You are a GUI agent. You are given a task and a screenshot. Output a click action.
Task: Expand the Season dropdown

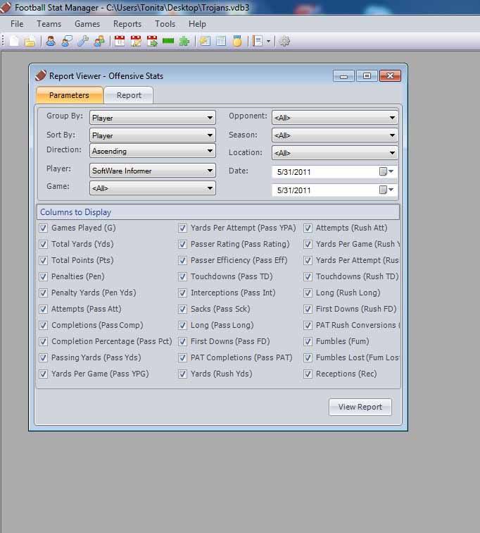[x=335, y=135]
